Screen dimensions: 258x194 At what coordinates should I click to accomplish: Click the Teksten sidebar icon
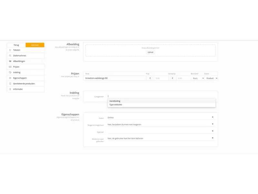[x=10, y=50]
